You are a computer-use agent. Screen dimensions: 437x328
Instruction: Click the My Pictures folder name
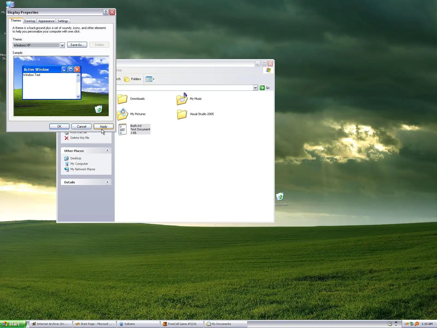pos(138,114)
